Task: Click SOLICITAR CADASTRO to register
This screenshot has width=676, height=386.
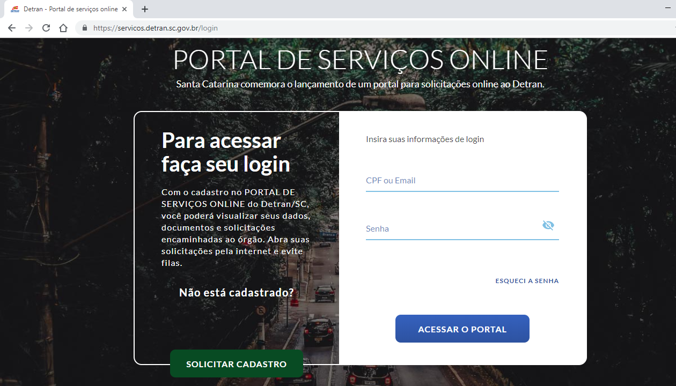Action: click(x=236, y=363)
